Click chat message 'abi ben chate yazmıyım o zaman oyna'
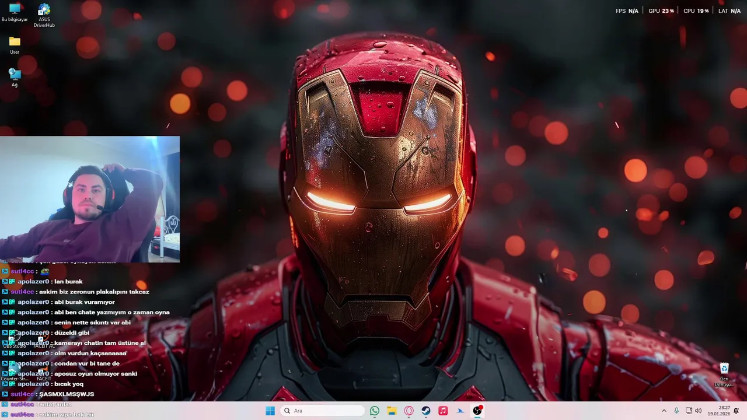The width and height of the screenshot is (747, 420). [x=112, y=312]
